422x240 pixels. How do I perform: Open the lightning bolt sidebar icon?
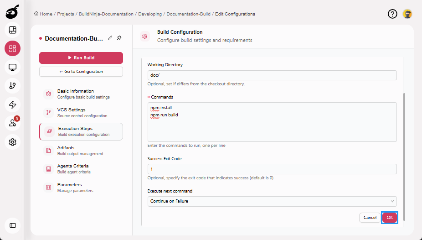[12, 104]
